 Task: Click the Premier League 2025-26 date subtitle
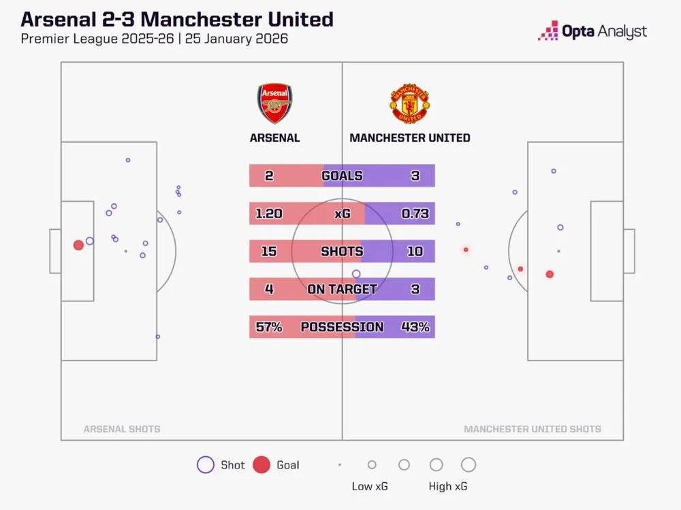coord(154,39)
